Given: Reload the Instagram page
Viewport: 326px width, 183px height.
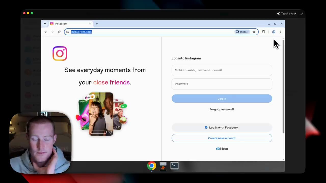Looking at the screenshot, I should 59,32.
